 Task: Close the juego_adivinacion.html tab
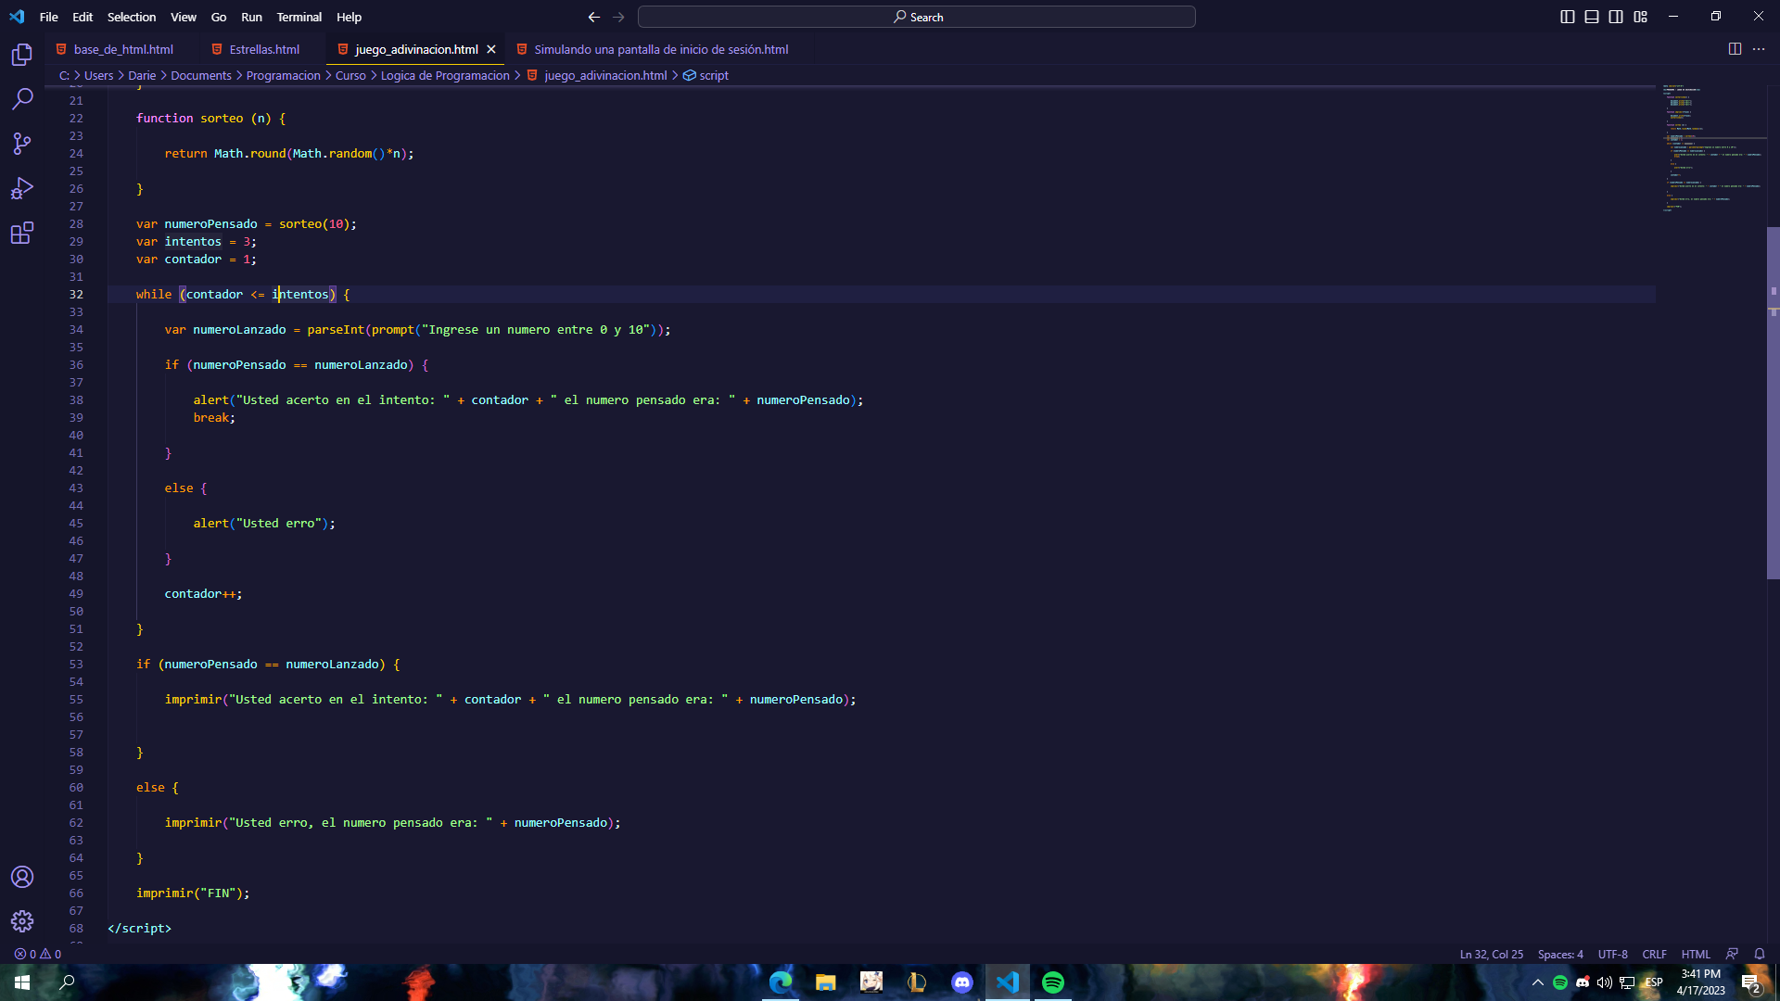point(491,49)
